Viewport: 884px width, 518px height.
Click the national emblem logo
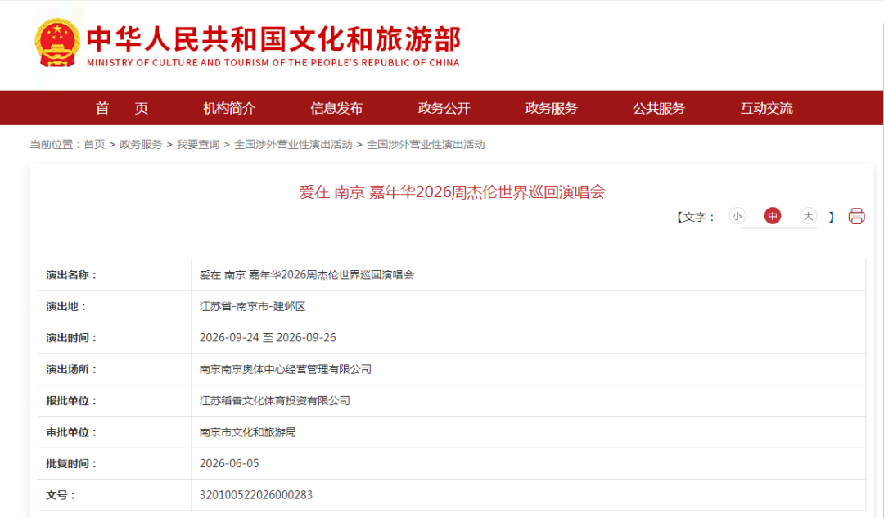click(57, 43)
